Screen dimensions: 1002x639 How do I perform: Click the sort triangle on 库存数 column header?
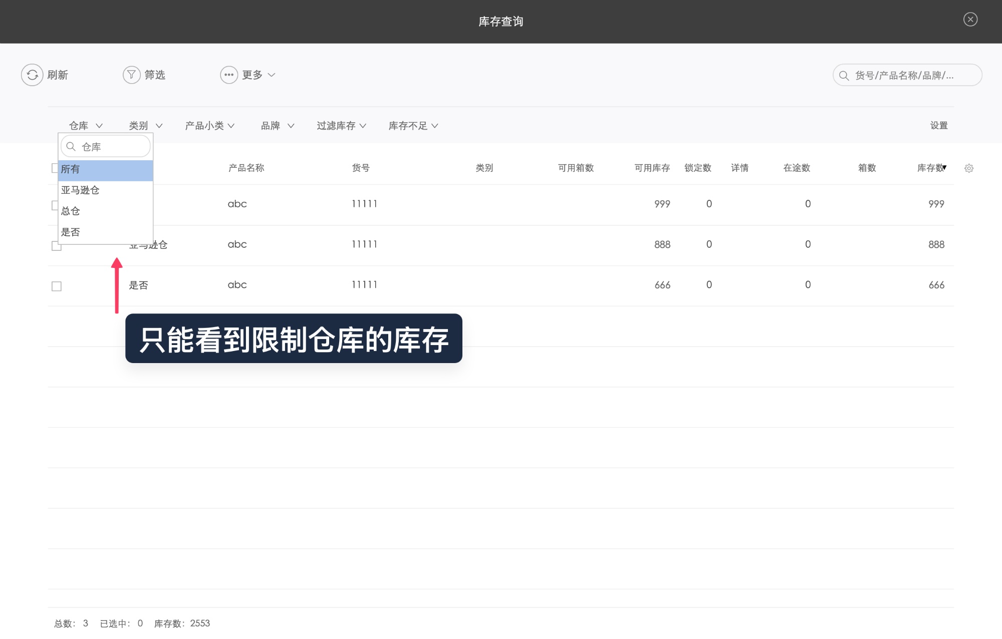[944, 168]
